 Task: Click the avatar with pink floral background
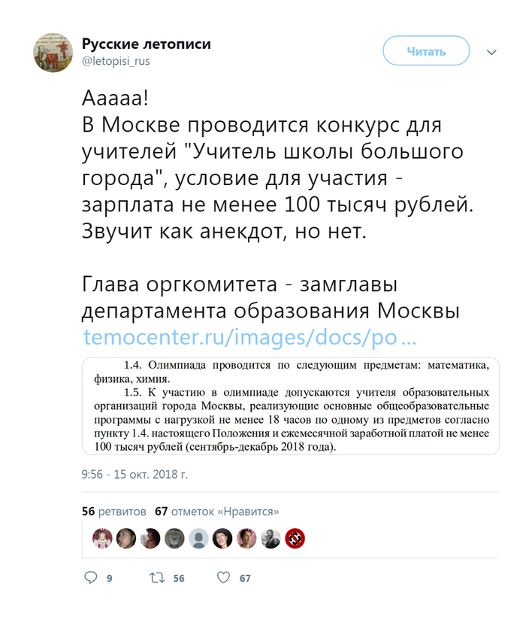click(246, 538)
